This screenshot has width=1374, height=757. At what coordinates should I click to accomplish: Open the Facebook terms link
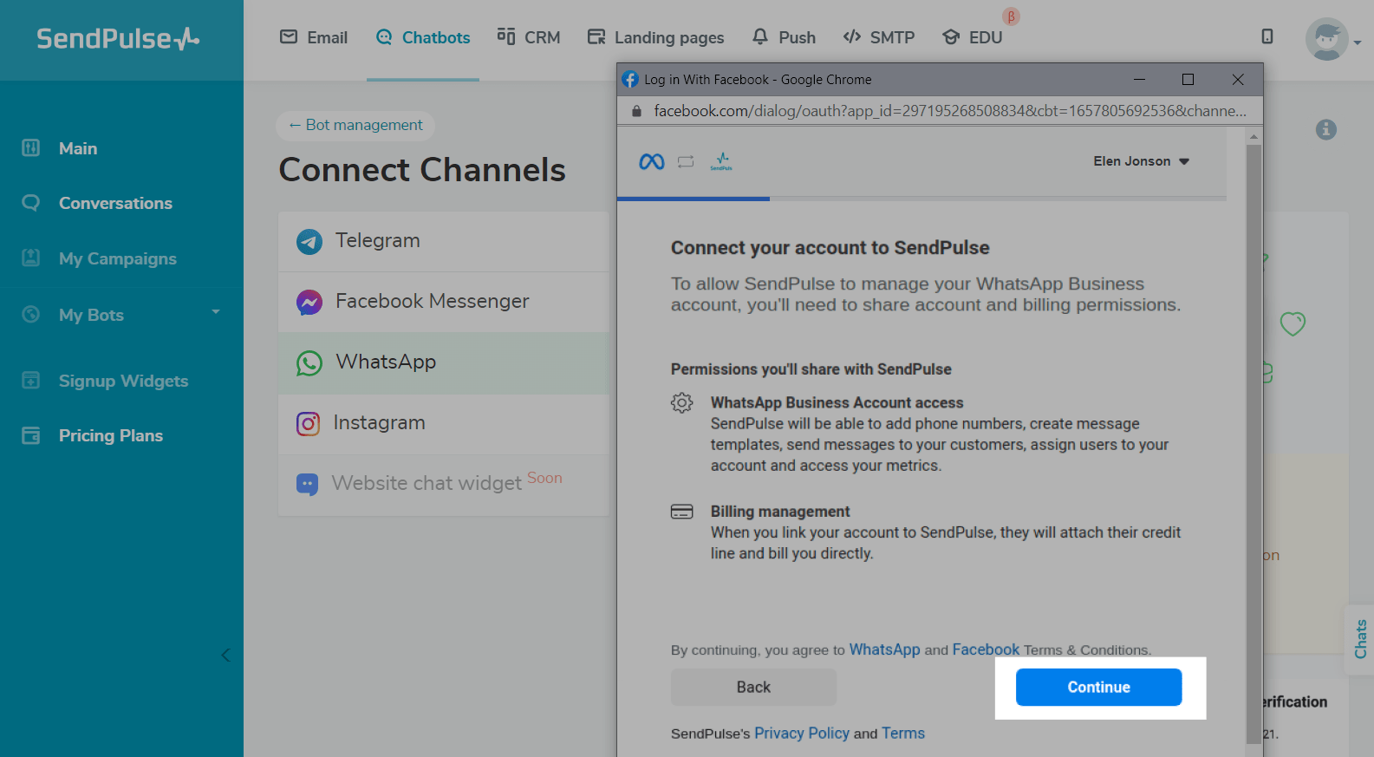coord(986,649)
